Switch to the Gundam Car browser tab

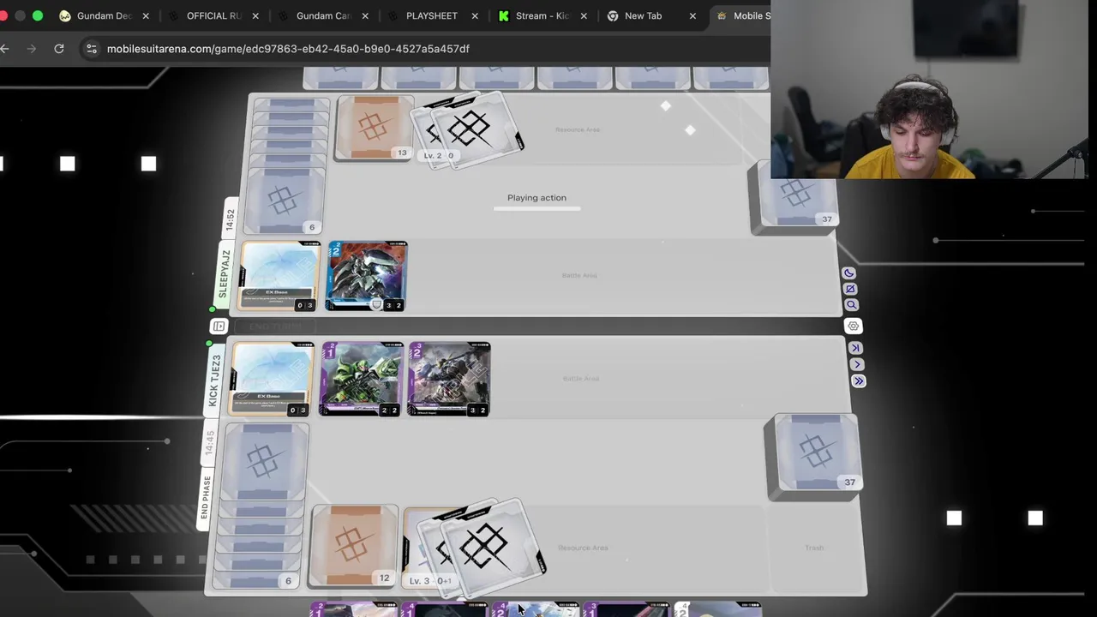[x=323, y=15]
